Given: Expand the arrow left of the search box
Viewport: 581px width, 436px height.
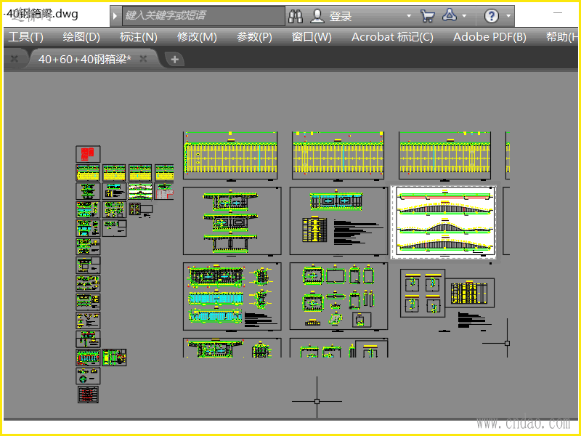Looking at the screenshot, I should pyautogui.click(x=115, y=16).
